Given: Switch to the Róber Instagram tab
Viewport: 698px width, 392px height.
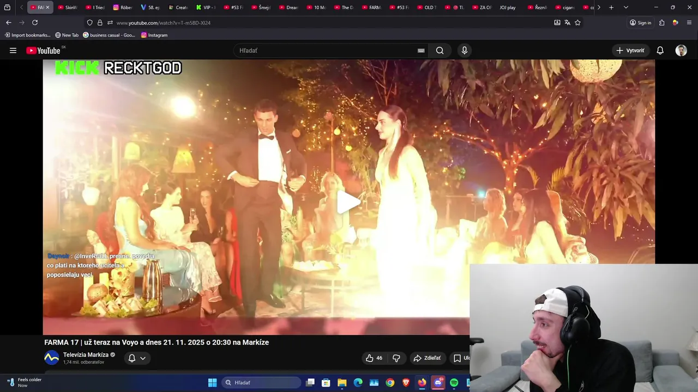Looking at the screenshot, I should tap(123, 8).
